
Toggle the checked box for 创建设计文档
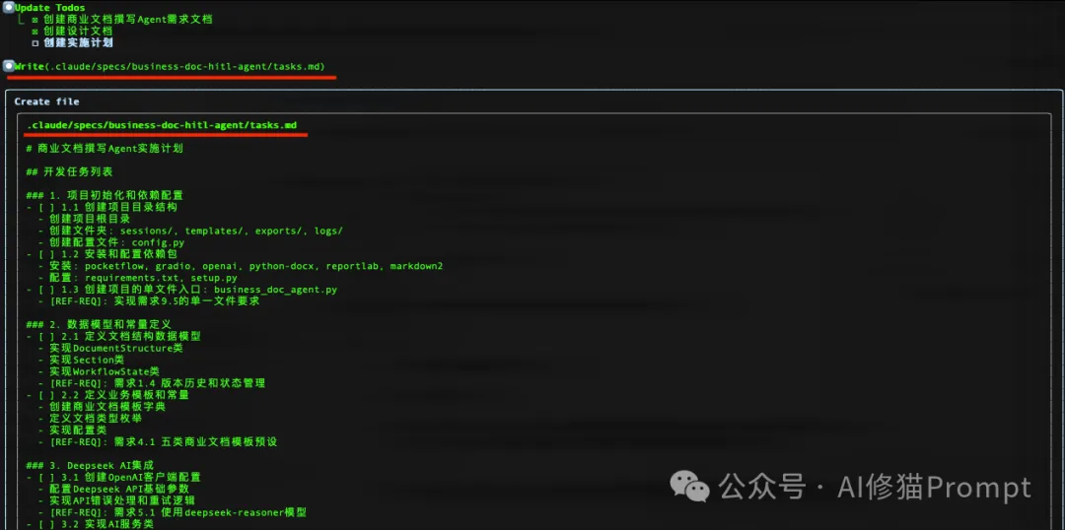tap(35, 32)
